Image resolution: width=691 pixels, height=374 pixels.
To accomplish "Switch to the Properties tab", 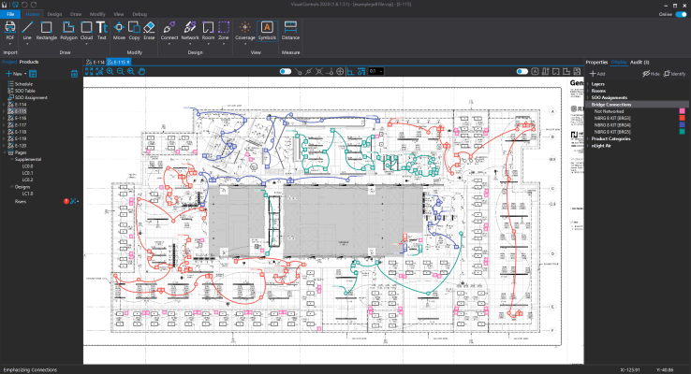I will (596, 62).
